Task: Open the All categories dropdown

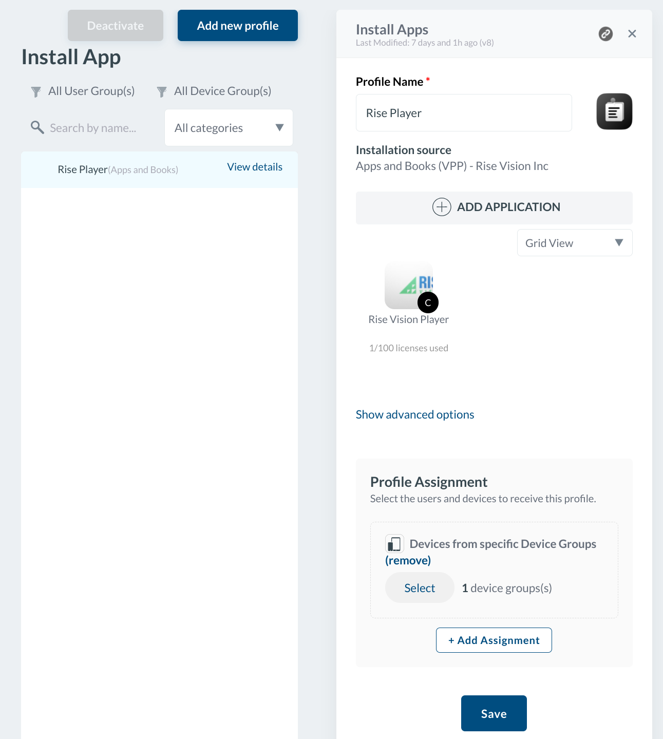Action: click(229, 128)
